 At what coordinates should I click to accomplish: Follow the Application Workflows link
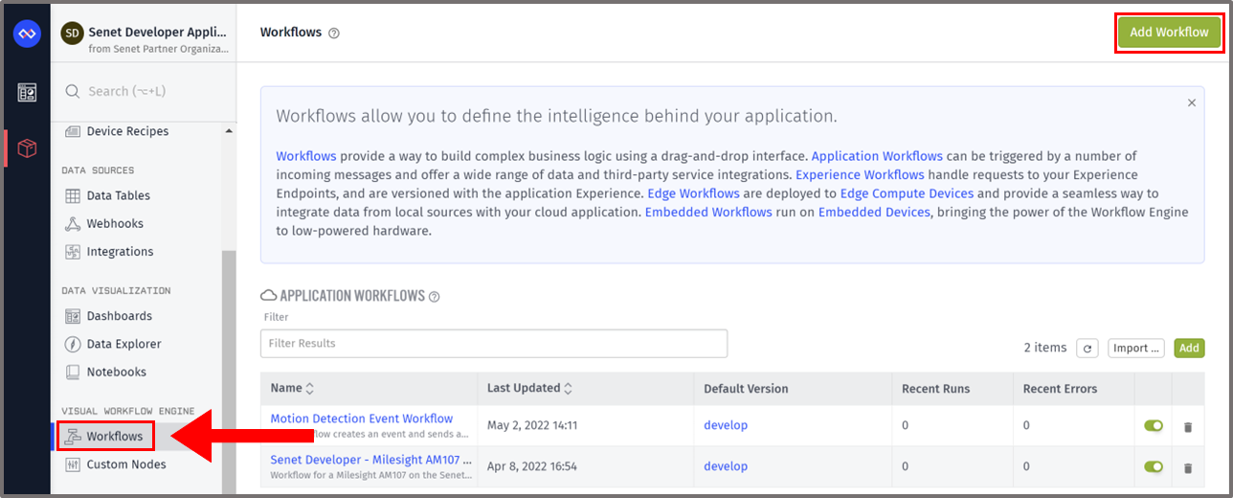pyautogui.click(x=877, y=156)
